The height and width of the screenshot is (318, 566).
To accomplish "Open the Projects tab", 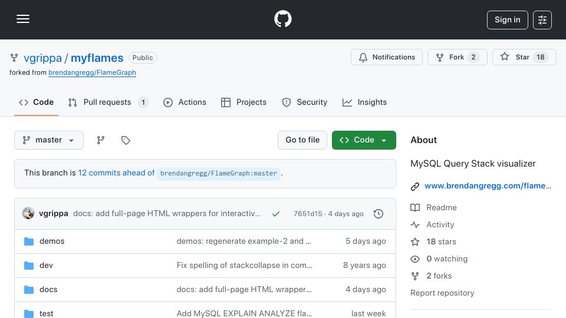I will click(243, 102).
